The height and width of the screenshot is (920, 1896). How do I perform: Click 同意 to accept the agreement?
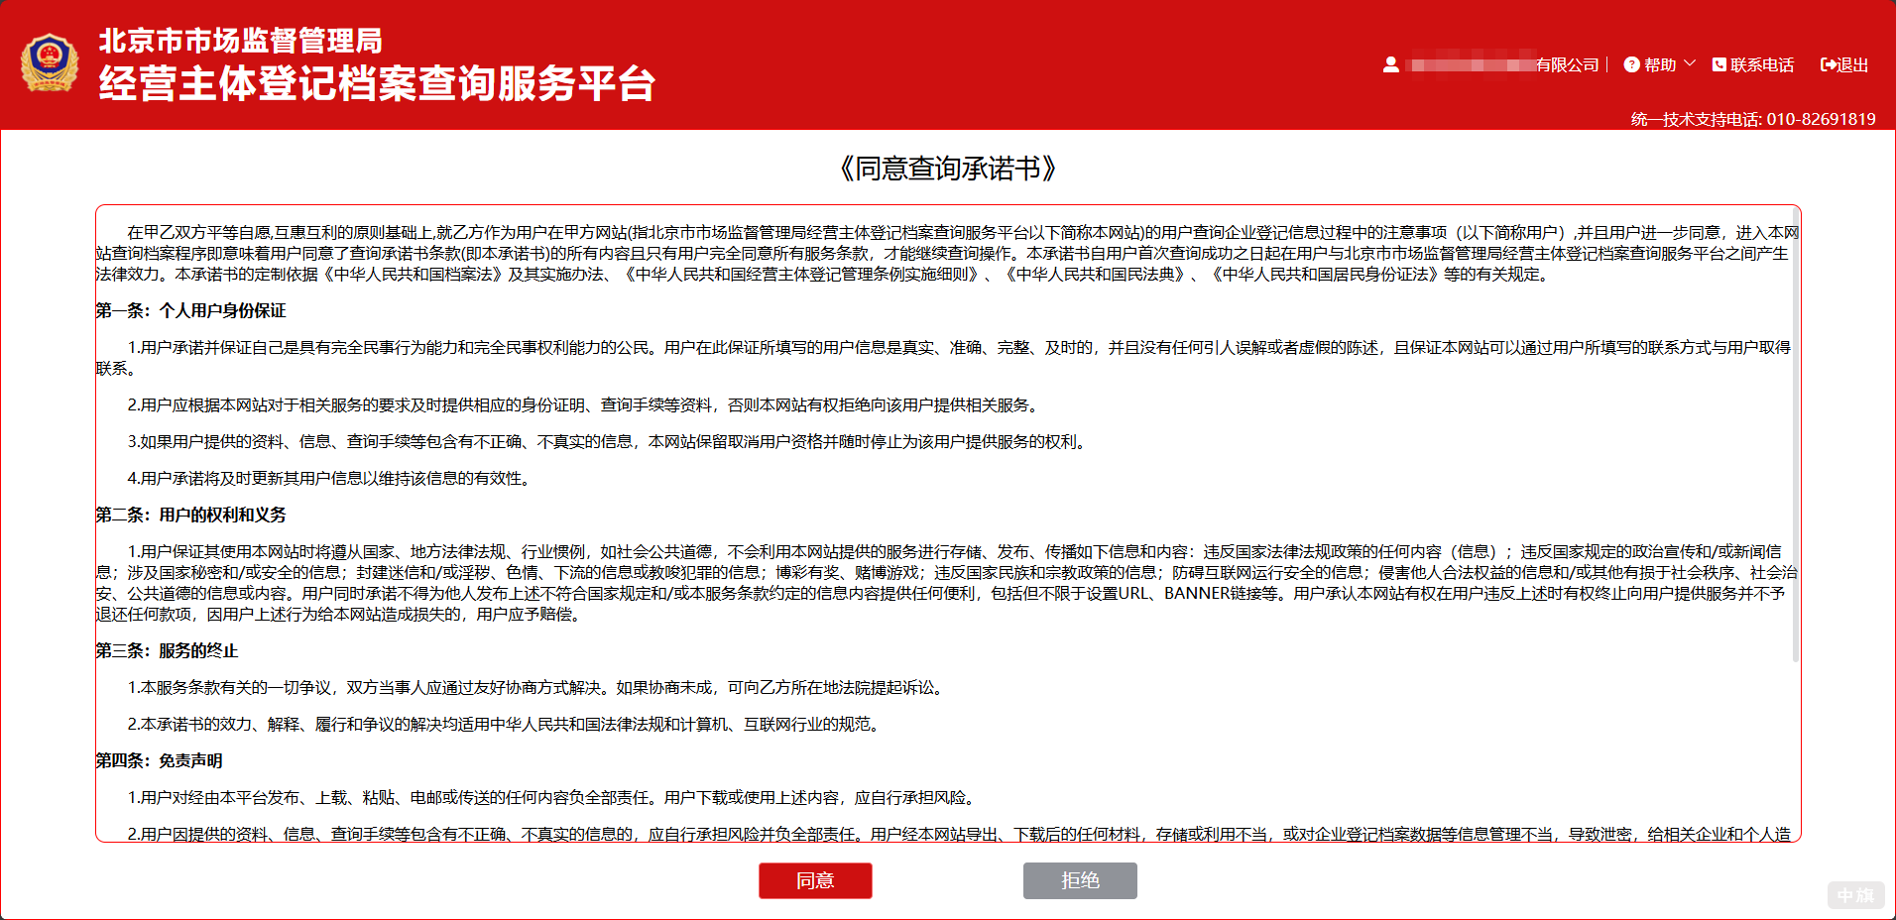(815, 880)
